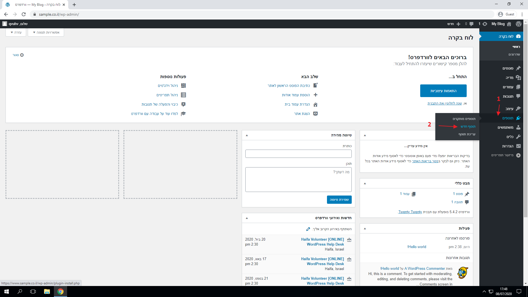Open the notification center icon in the taskbar
Image resolution: width=528 pixels, height=297 pixels.
519,291
